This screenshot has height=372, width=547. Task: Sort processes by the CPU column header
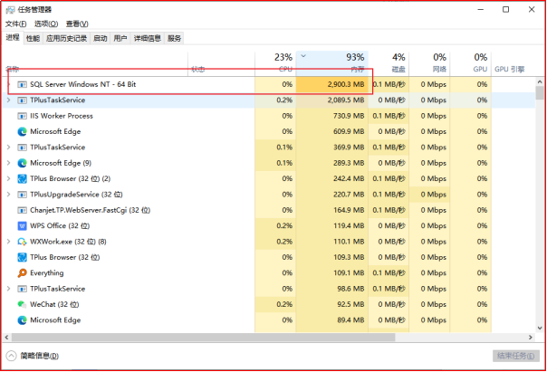[x=283, y=62]
